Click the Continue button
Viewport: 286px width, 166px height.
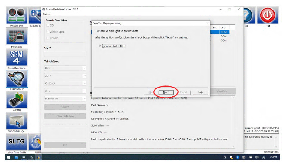(x=223, y=91)
